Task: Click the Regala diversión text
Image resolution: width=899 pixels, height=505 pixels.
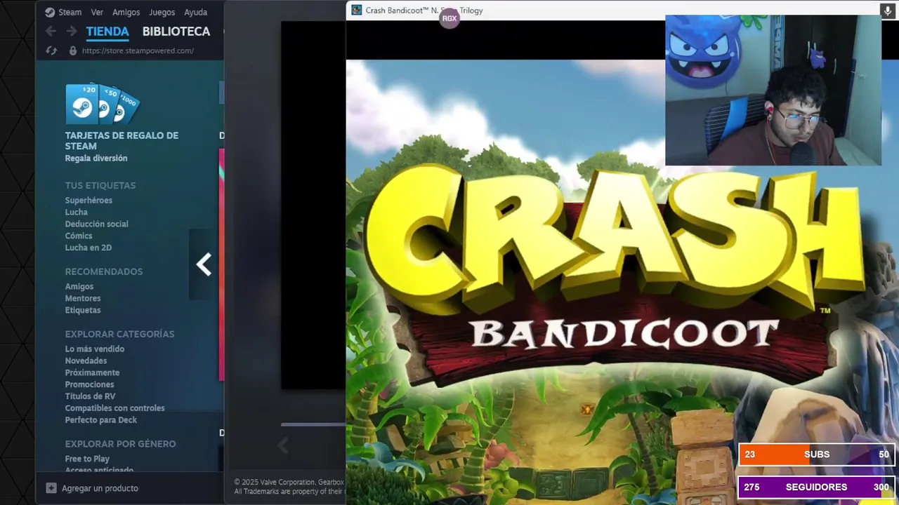Action: 96,159
